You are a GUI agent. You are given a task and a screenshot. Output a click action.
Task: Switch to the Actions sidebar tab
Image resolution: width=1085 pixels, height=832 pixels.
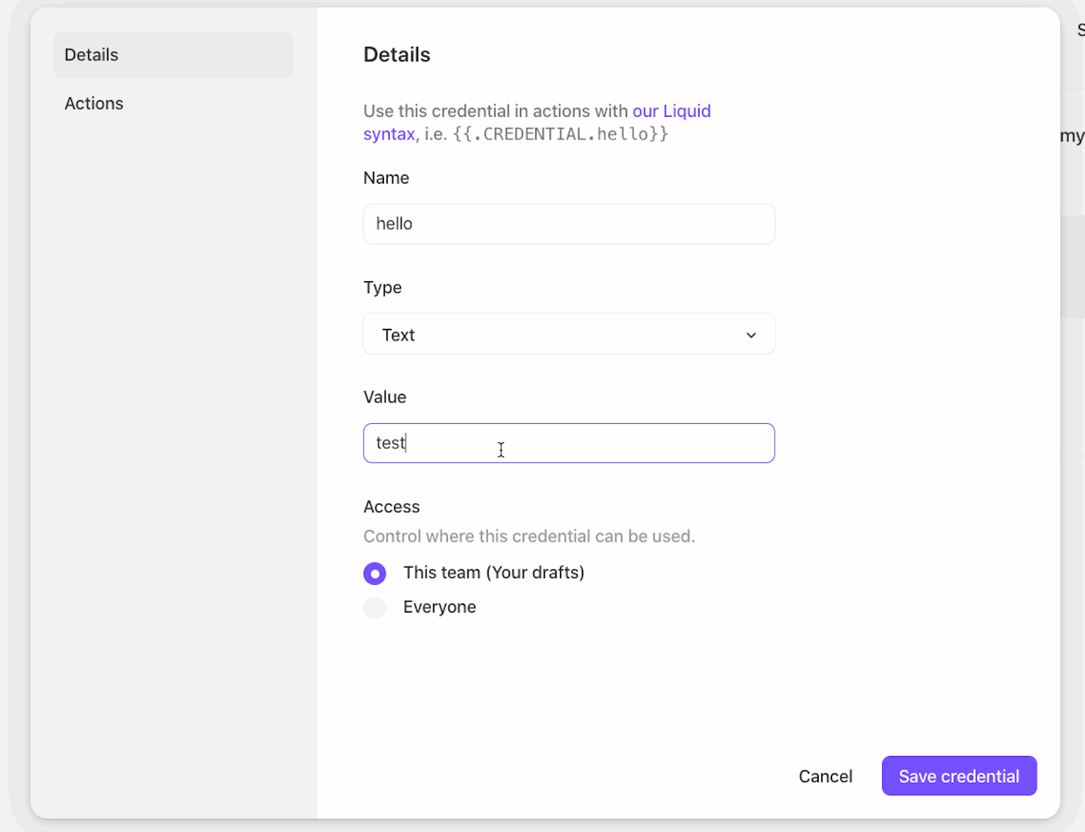click(94, 103)
